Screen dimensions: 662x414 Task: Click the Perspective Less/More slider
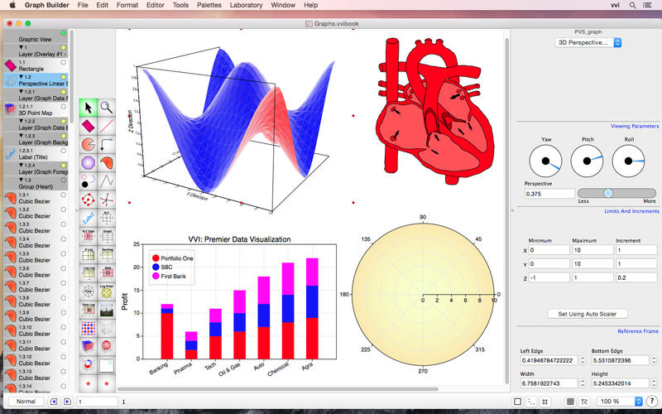616,193
